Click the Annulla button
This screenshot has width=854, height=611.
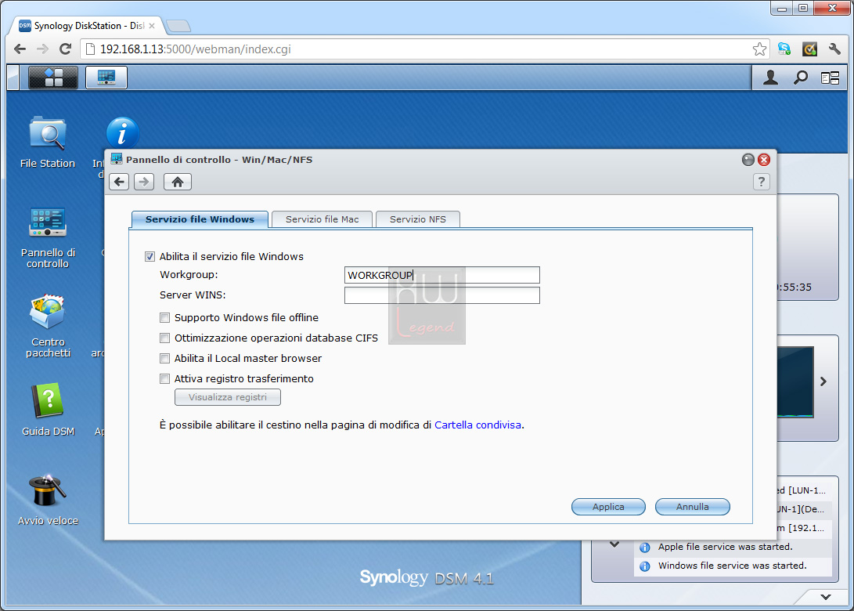[692, 506]
